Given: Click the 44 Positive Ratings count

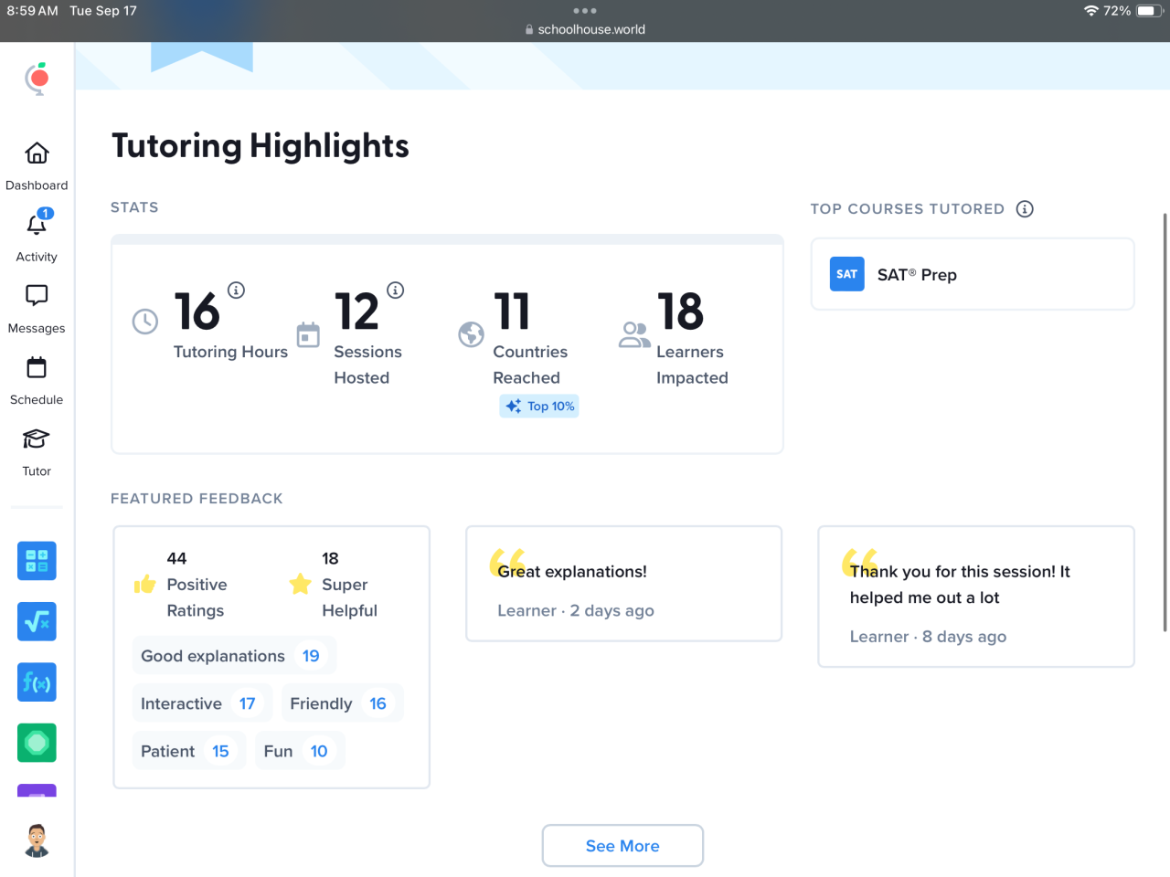Looking at the screenshot, I should (x=176, y=558).
